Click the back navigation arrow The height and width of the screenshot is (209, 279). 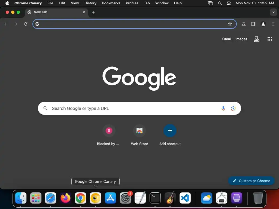pos(6,24)
